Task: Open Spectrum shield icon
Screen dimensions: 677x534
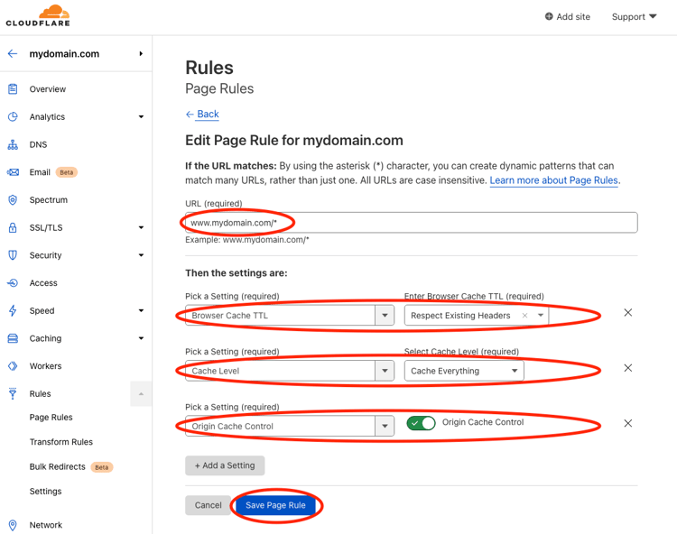Action: coord(13,199)
